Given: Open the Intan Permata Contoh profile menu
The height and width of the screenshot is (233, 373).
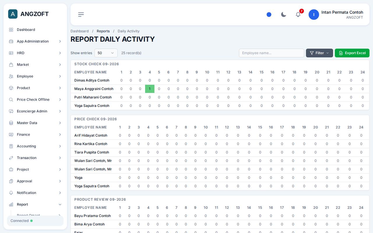Looking at the screenshot, I should click(x=336, y=15).
